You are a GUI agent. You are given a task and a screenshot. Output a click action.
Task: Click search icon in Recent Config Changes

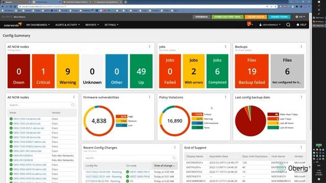point(174,158)
